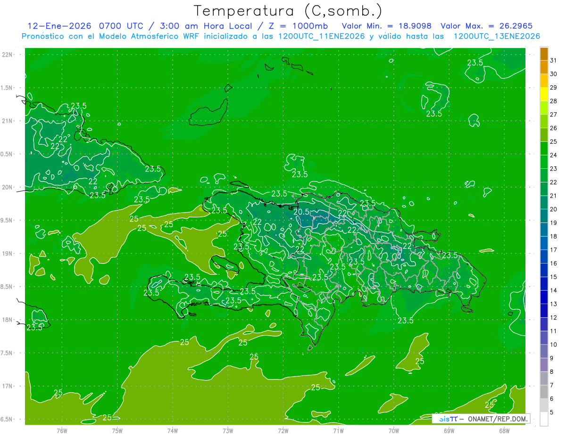Click the "1.5N" latitude axis label
This screenshot has height=437, width=566.
6,88
